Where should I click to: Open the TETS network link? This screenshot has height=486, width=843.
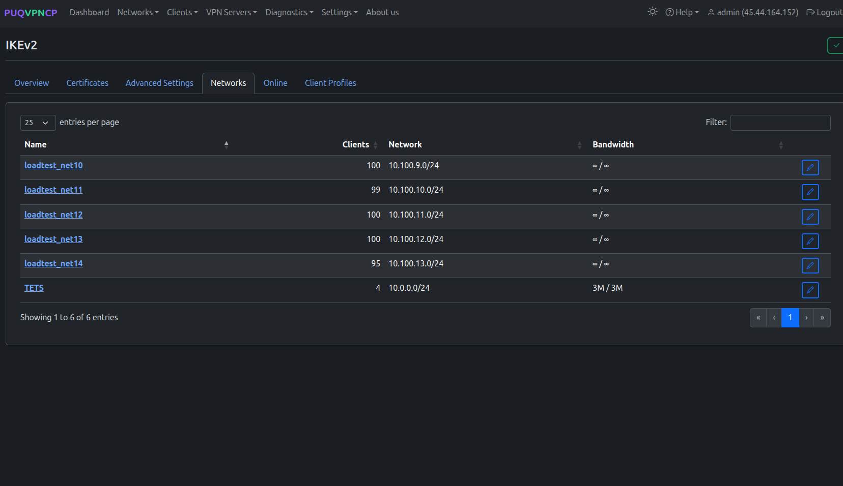(34, 288)
